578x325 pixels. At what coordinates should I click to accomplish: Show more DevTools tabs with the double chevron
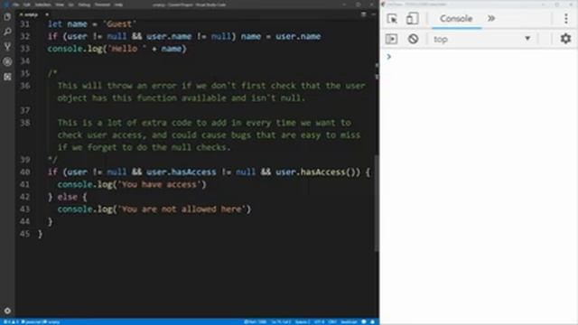pyautogui.click(x=491, y=18)
